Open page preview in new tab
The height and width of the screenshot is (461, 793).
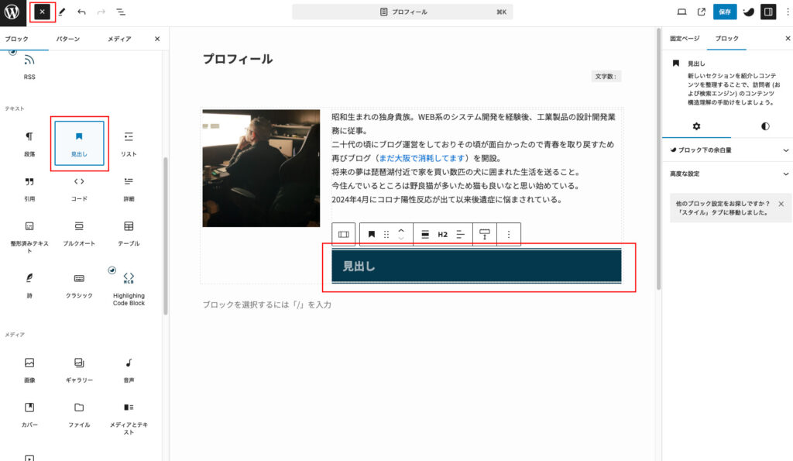[x=701, y=12]
